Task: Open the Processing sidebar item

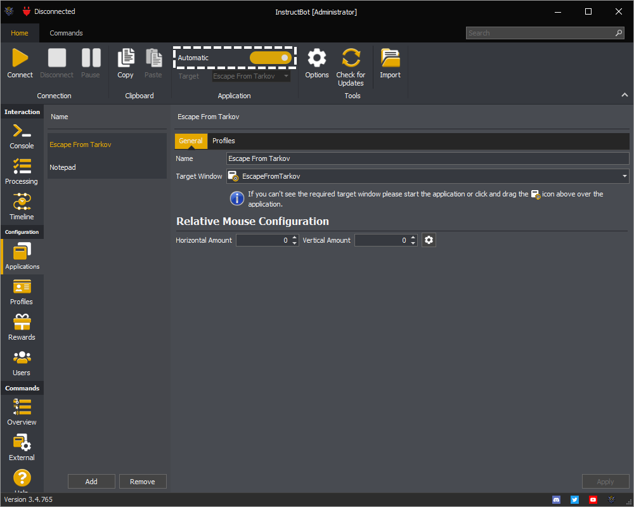Action: 22,172
